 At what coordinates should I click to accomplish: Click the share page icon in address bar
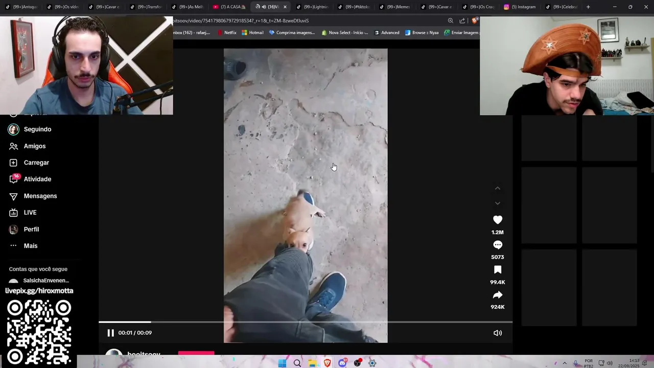(x=462, y=21)
